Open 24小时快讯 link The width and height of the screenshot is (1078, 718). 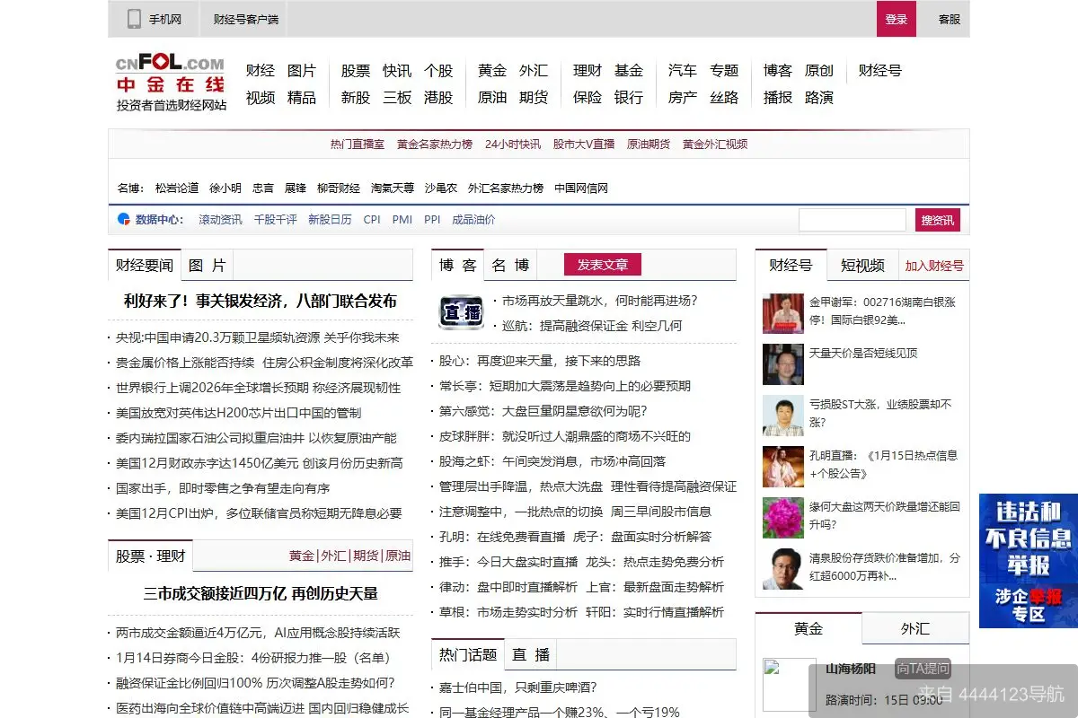point(513,144)
